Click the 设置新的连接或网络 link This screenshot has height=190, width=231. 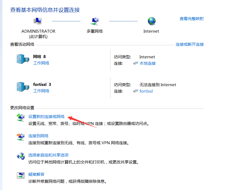(47, 117)
